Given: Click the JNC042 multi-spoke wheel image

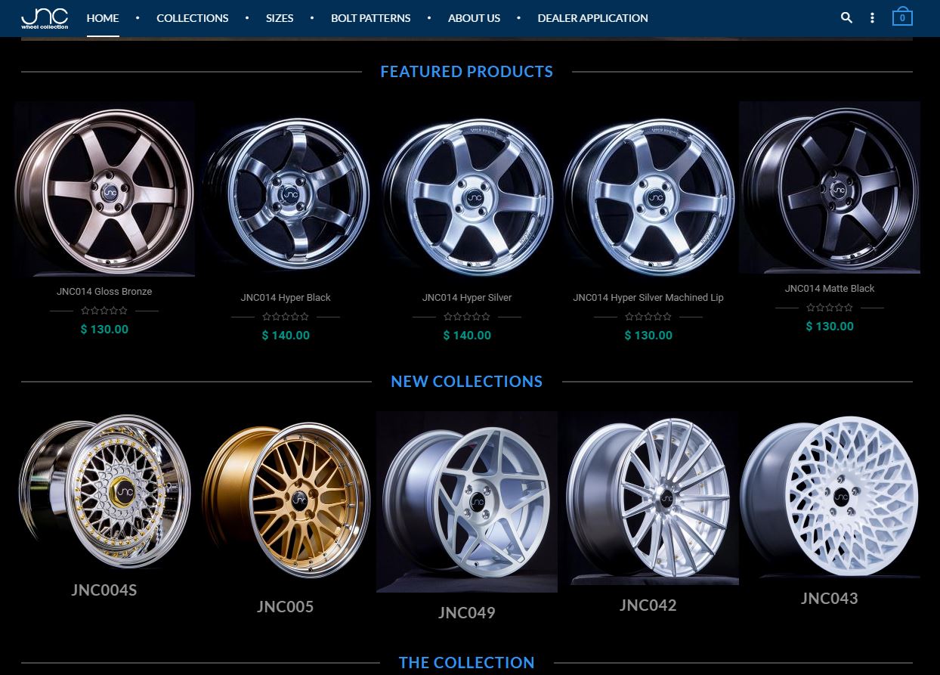Looking at the screenshot, I should click(x=648, y=498).
